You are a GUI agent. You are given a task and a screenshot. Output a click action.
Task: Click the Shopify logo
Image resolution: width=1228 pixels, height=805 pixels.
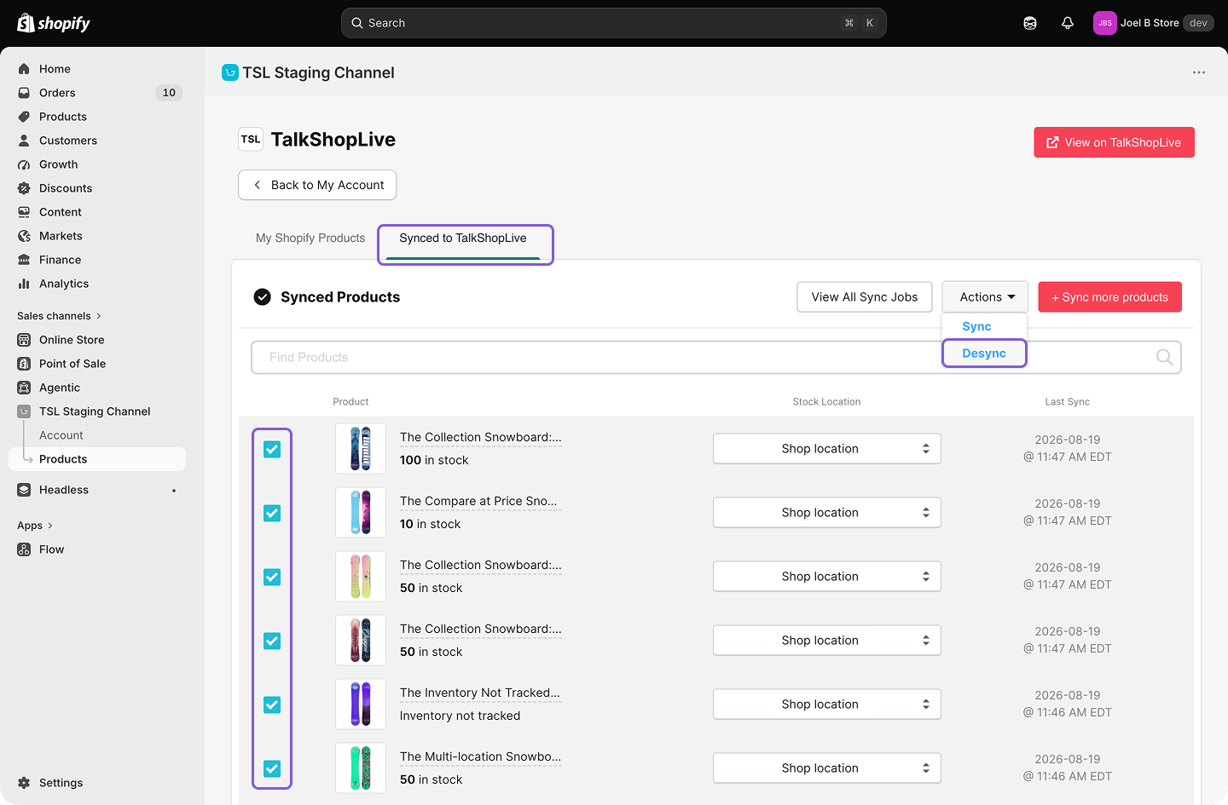pos(54,23)
